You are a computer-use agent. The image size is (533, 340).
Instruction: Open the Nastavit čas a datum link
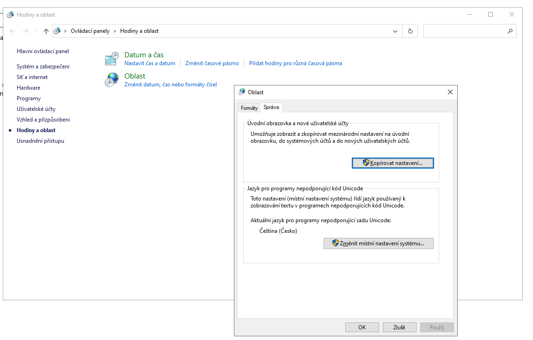tap(150, 63)
